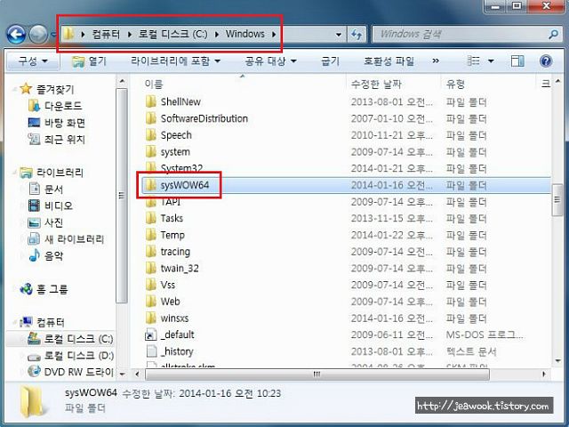Select the DVD RW drive in sidebar
Viewport: 569px width, 427px height.
pyautogui.click(x=78, y=372)
